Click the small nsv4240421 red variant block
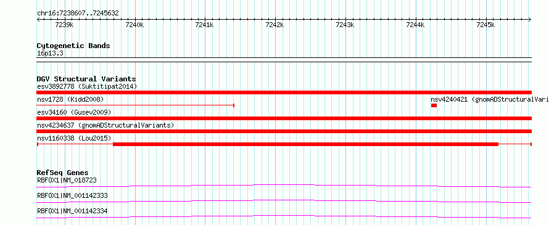Viewport: 549px width, 225px height. tap(434, 105)
